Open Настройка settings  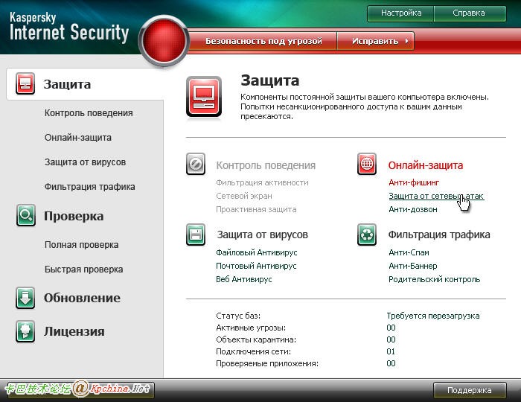(x=400, y=13)
